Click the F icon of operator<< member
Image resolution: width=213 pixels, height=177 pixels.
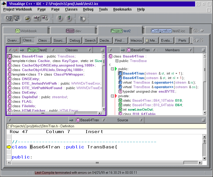(x=120, y=82)
